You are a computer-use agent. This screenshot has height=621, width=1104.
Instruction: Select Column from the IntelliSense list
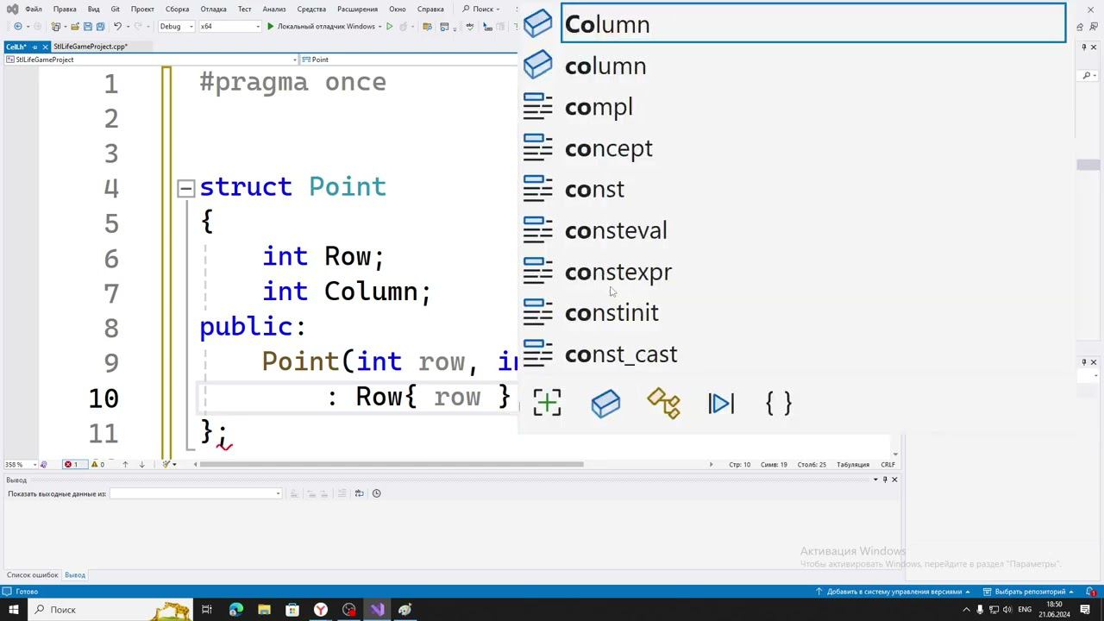tap(813, 24)
